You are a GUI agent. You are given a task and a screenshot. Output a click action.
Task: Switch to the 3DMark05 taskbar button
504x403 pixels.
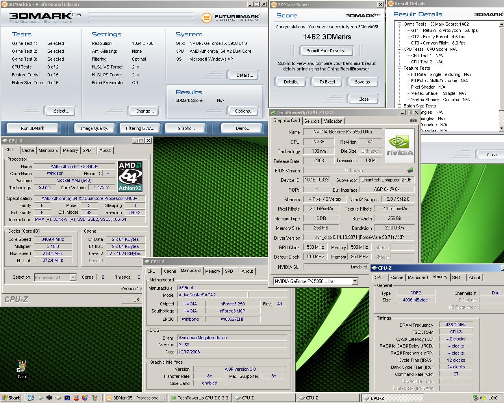tap(136, 398)
